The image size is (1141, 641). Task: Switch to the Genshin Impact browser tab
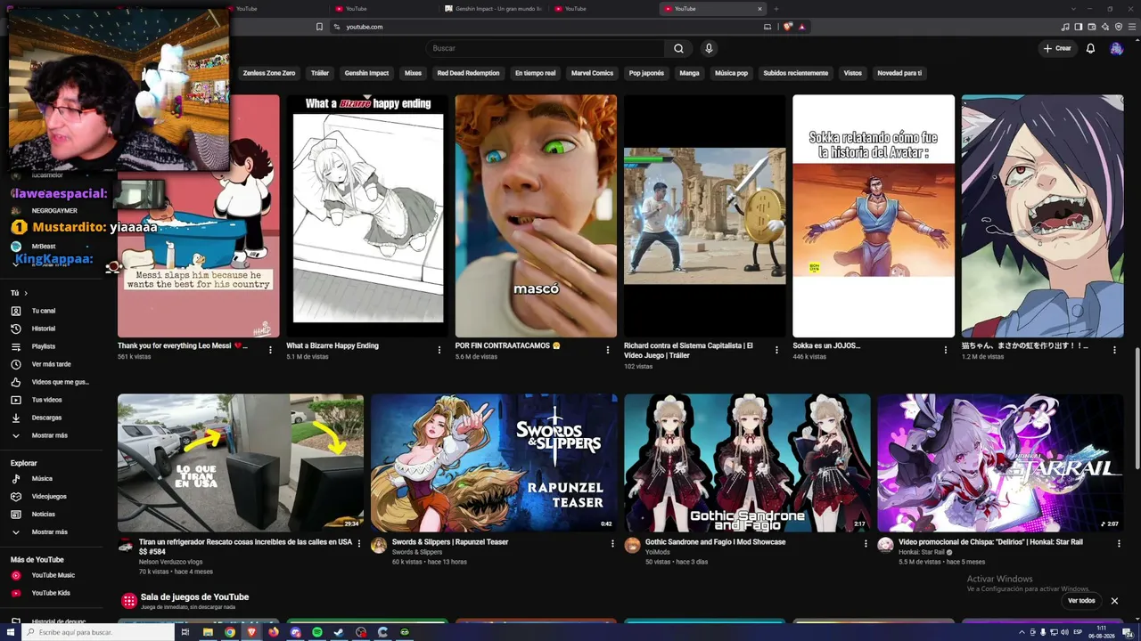[493, 9]
